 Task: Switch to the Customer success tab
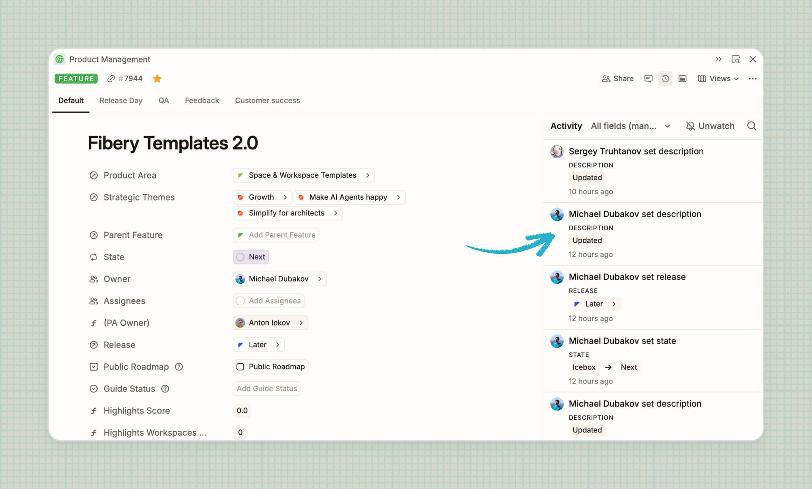pos(267,101)
